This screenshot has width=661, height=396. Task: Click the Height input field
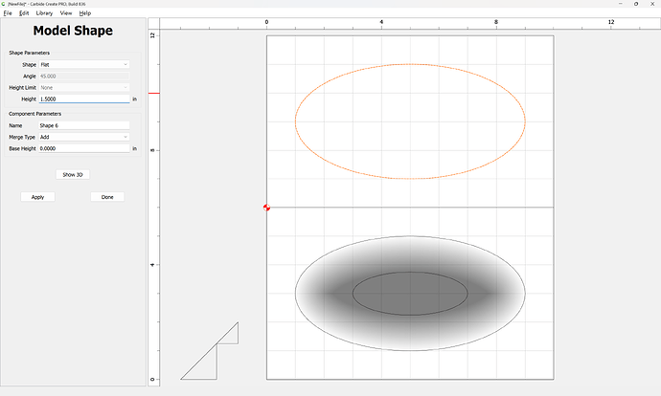pyautogui.click(x=83, y=99)
